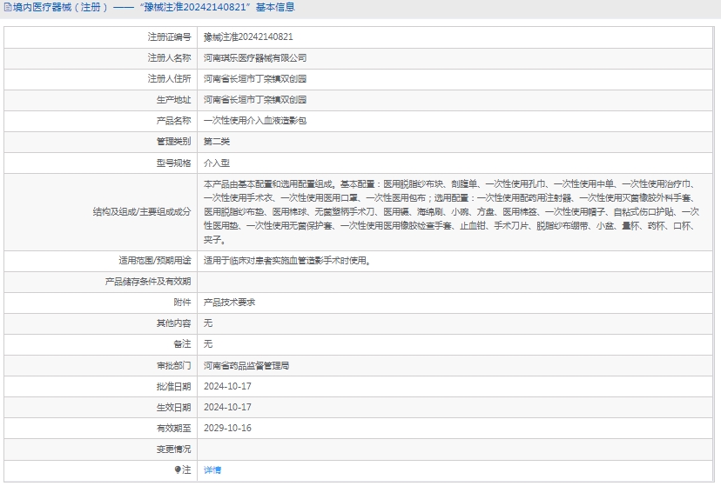The image size is (721, 486).
Task: Click the 变更情况 row label
Action: pos(173,449)
